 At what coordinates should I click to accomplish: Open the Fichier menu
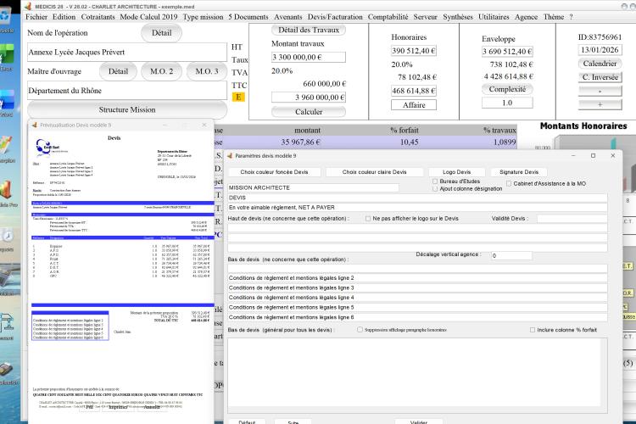pos(36,17)
